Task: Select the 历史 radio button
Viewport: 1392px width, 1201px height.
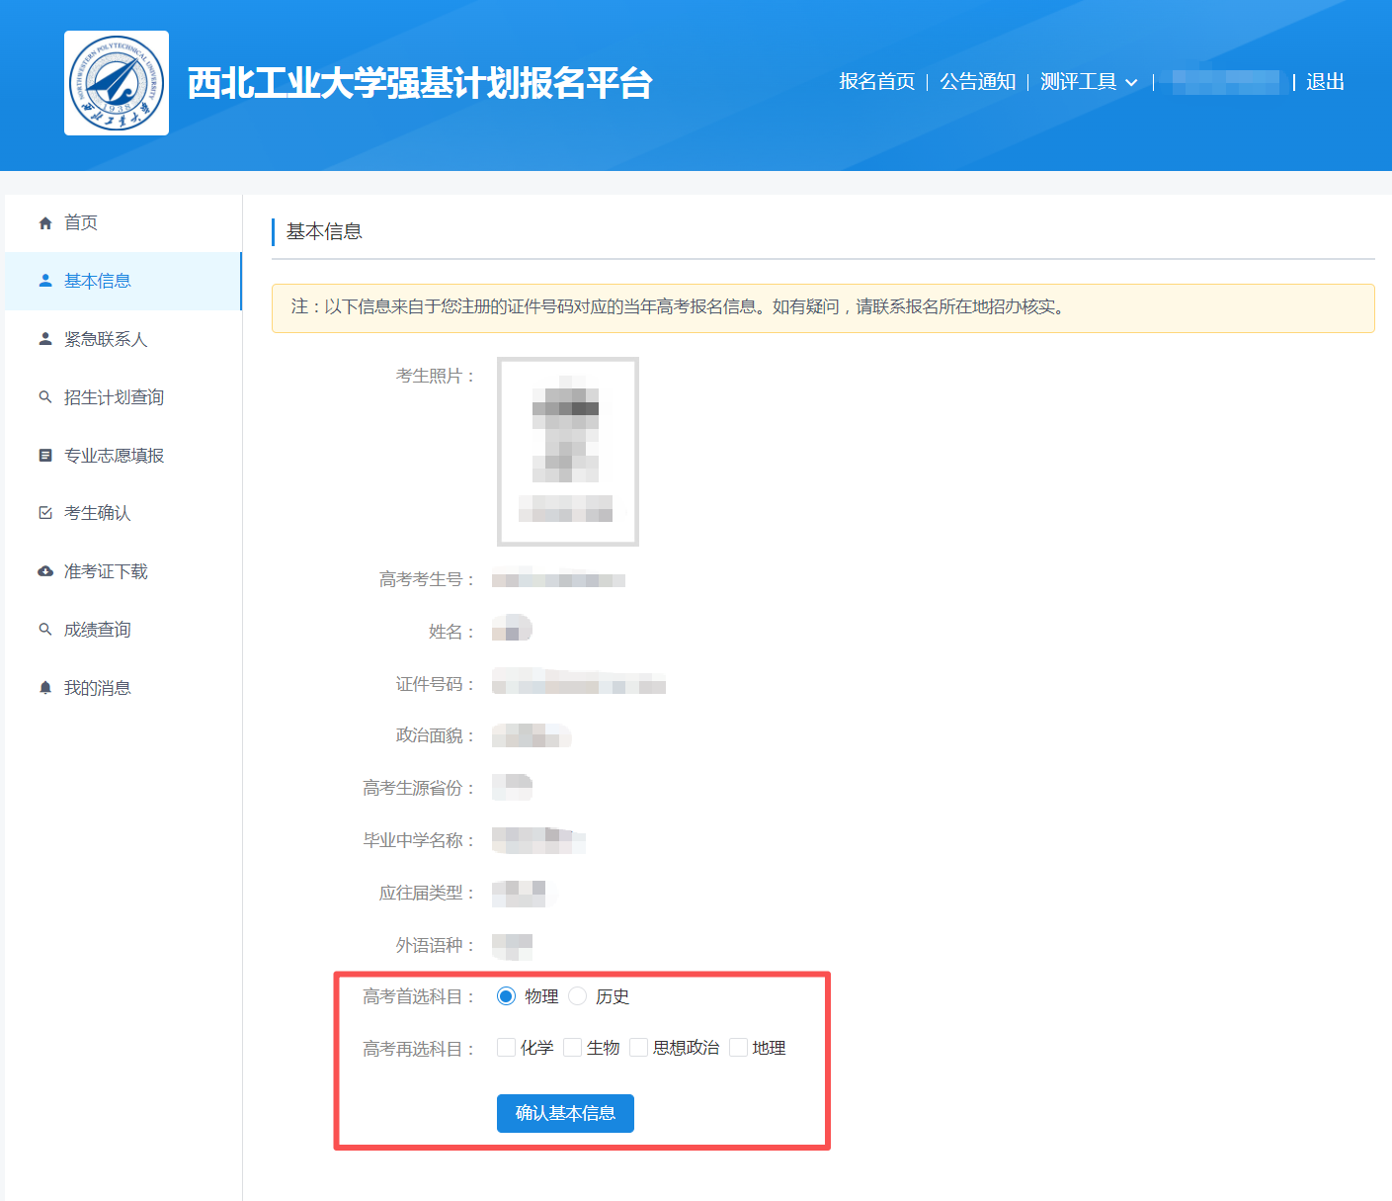Action: [578, 996]
